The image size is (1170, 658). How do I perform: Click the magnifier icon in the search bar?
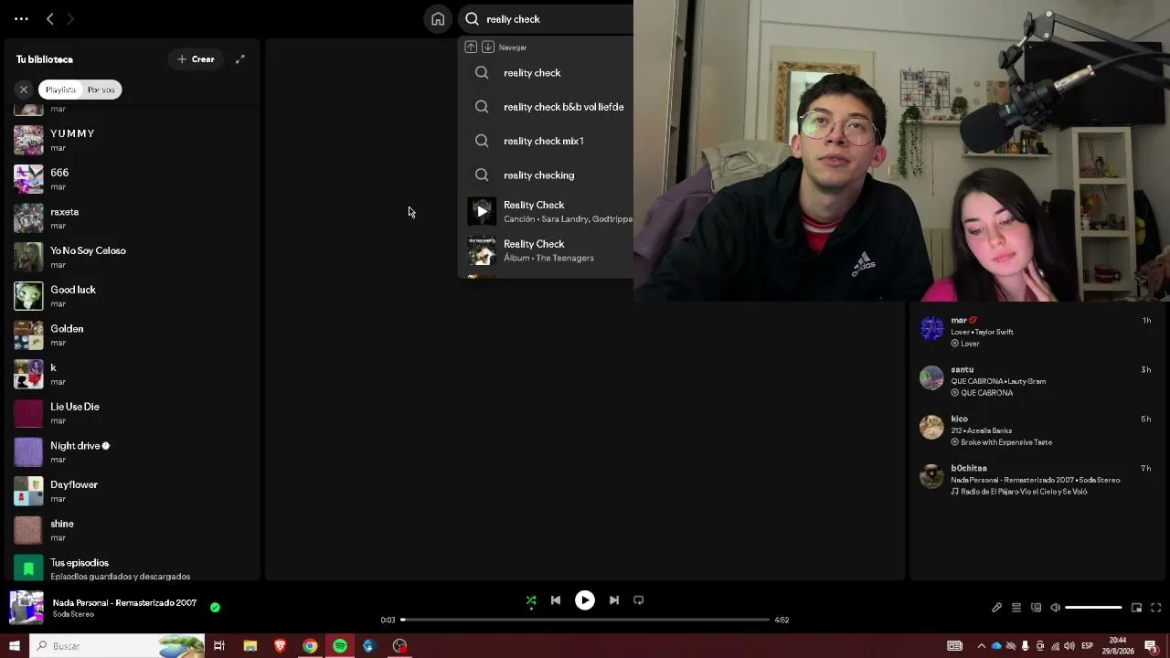coord(472,19)
